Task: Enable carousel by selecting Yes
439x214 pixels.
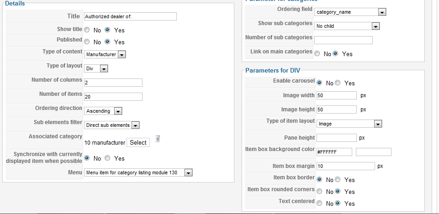Action: (x=338, y=83)
